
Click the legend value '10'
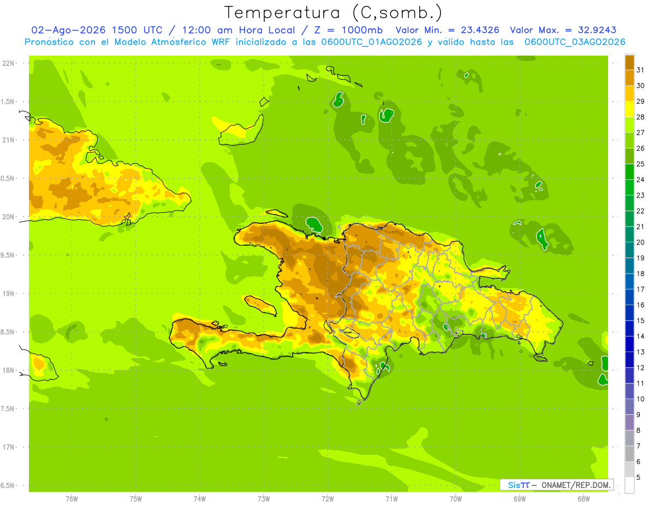(640, 399)
